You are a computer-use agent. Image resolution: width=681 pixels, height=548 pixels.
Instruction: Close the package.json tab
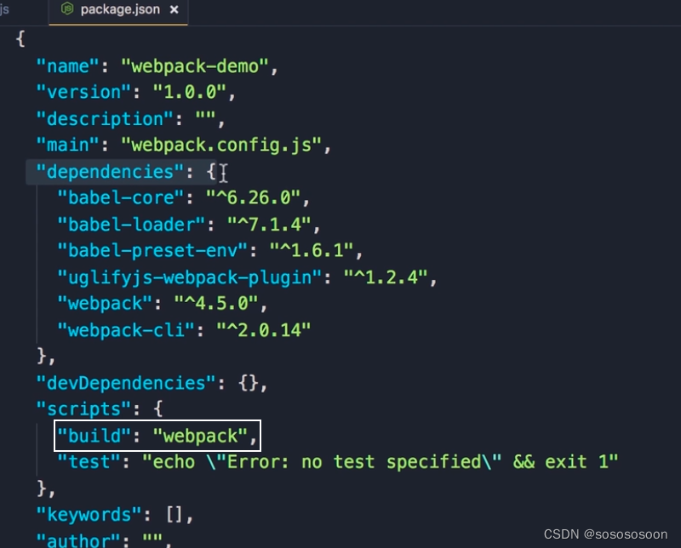click(x=175, y=9)
